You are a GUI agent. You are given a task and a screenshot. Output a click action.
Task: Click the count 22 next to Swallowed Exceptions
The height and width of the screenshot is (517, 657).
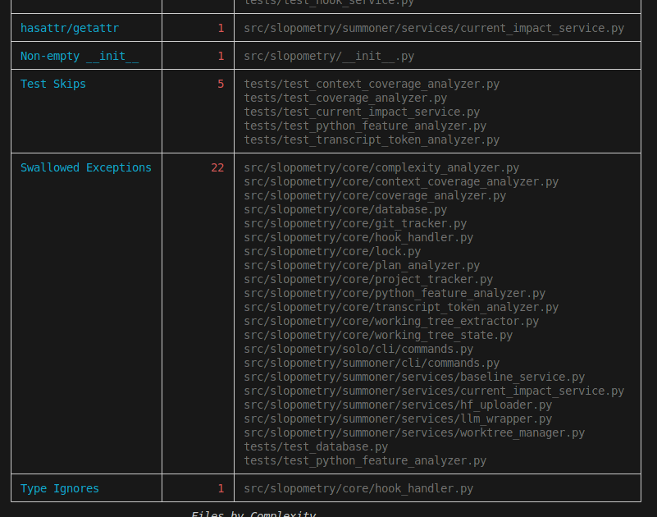click(220, 167)
